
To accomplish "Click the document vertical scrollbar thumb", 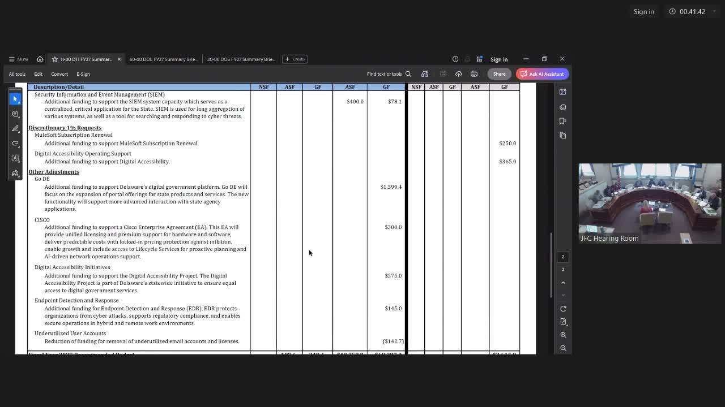I will [551, 265].
